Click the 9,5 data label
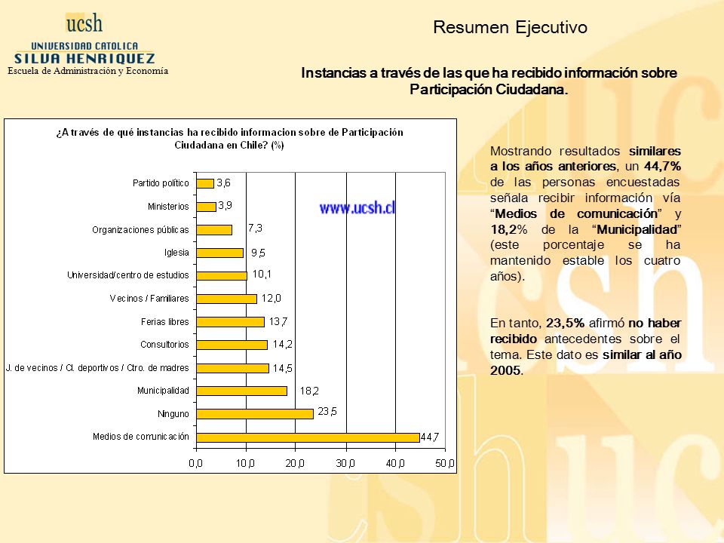 pyautogui.click(x=258, y=253)
